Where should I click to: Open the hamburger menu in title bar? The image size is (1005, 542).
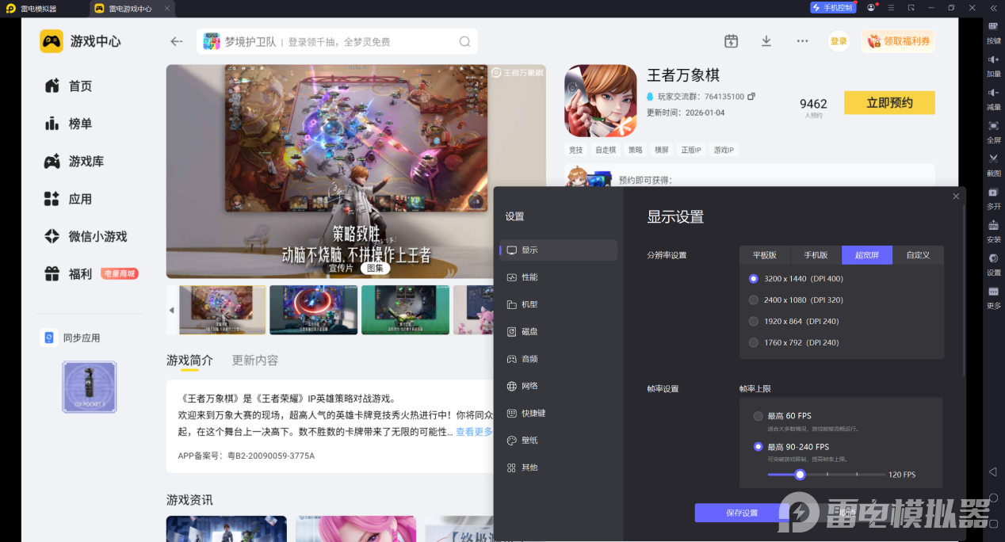(892, 8)
